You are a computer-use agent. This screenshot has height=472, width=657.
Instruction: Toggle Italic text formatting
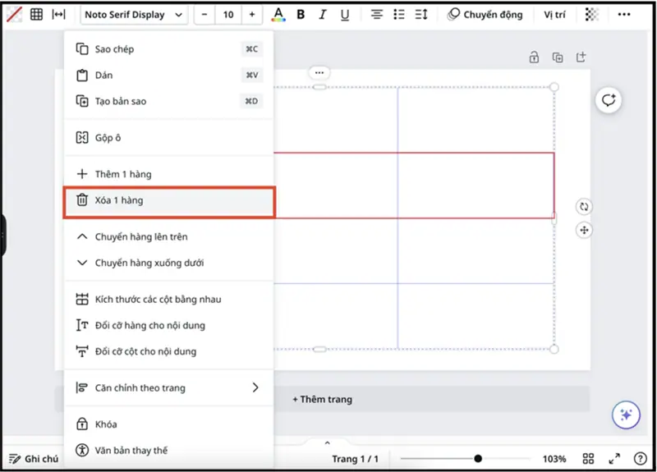(322, 15)
